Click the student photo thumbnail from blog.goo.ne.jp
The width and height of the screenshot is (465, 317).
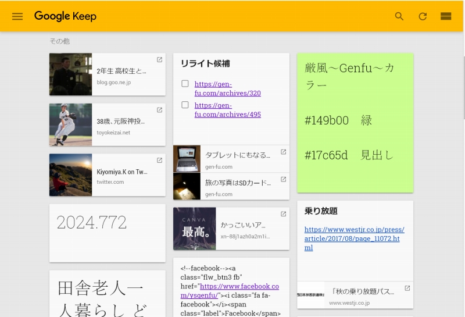(70, 74)
